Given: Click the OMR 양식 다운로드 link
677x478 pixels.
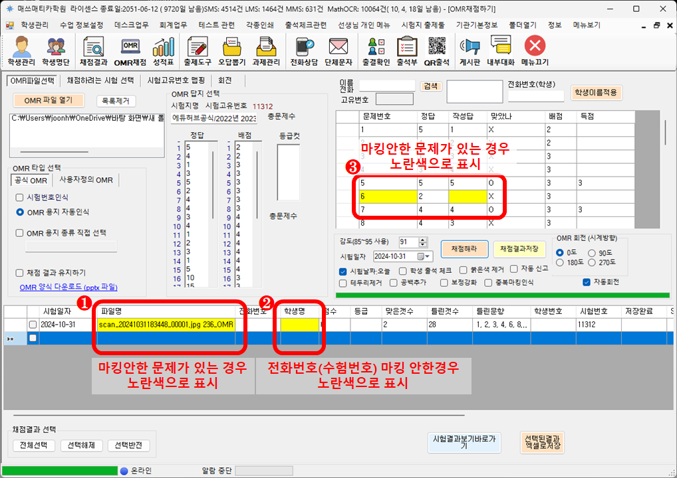Looking at the screenshot, I should pos(68,287).
